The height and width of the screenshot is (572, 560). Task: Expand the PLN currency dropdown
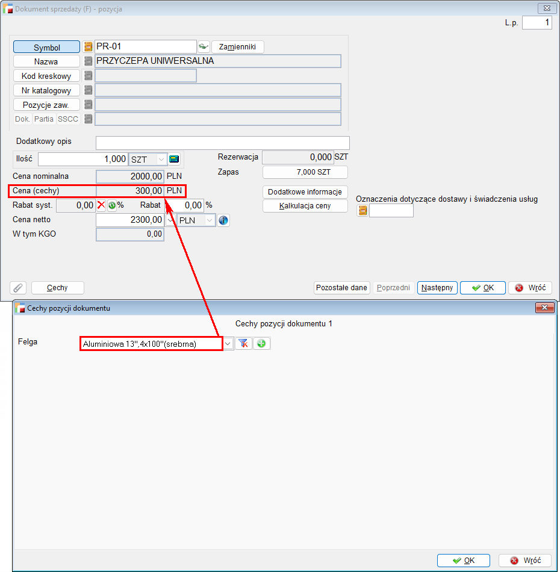coord(210,220)
